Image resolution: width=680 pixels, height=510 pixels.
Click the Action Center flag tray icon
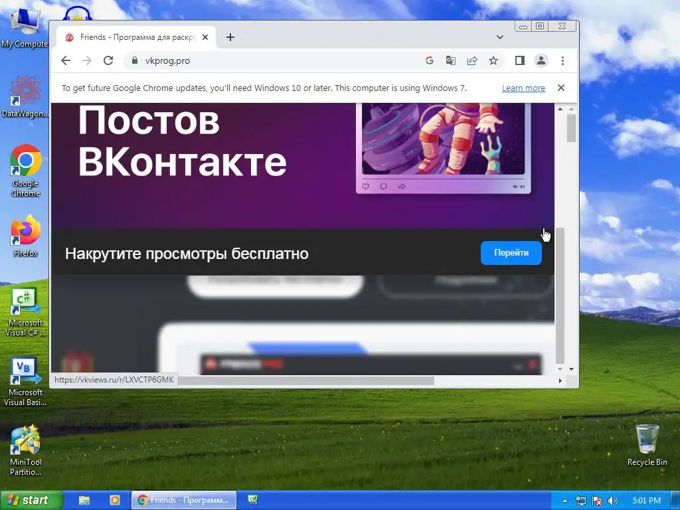pyautogui.click(x=597, y=501)
